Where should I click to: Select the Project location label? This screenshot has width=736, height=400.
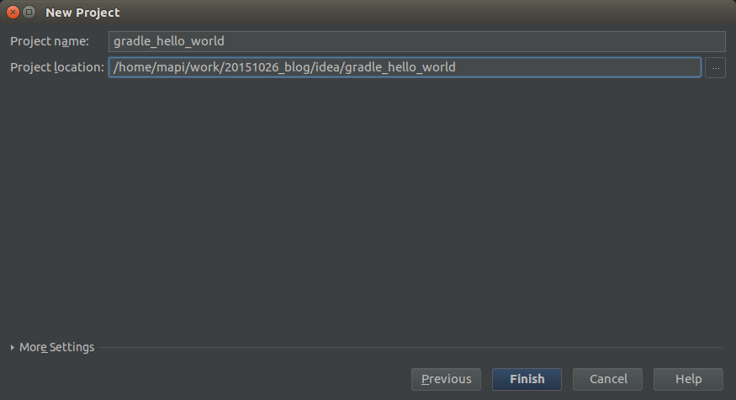point(57,67)
